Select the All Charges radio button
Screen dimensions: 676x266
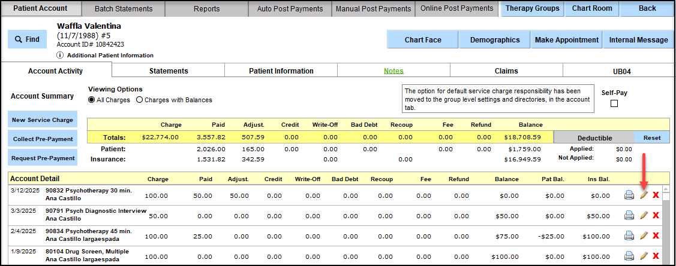tap(92, 100)
